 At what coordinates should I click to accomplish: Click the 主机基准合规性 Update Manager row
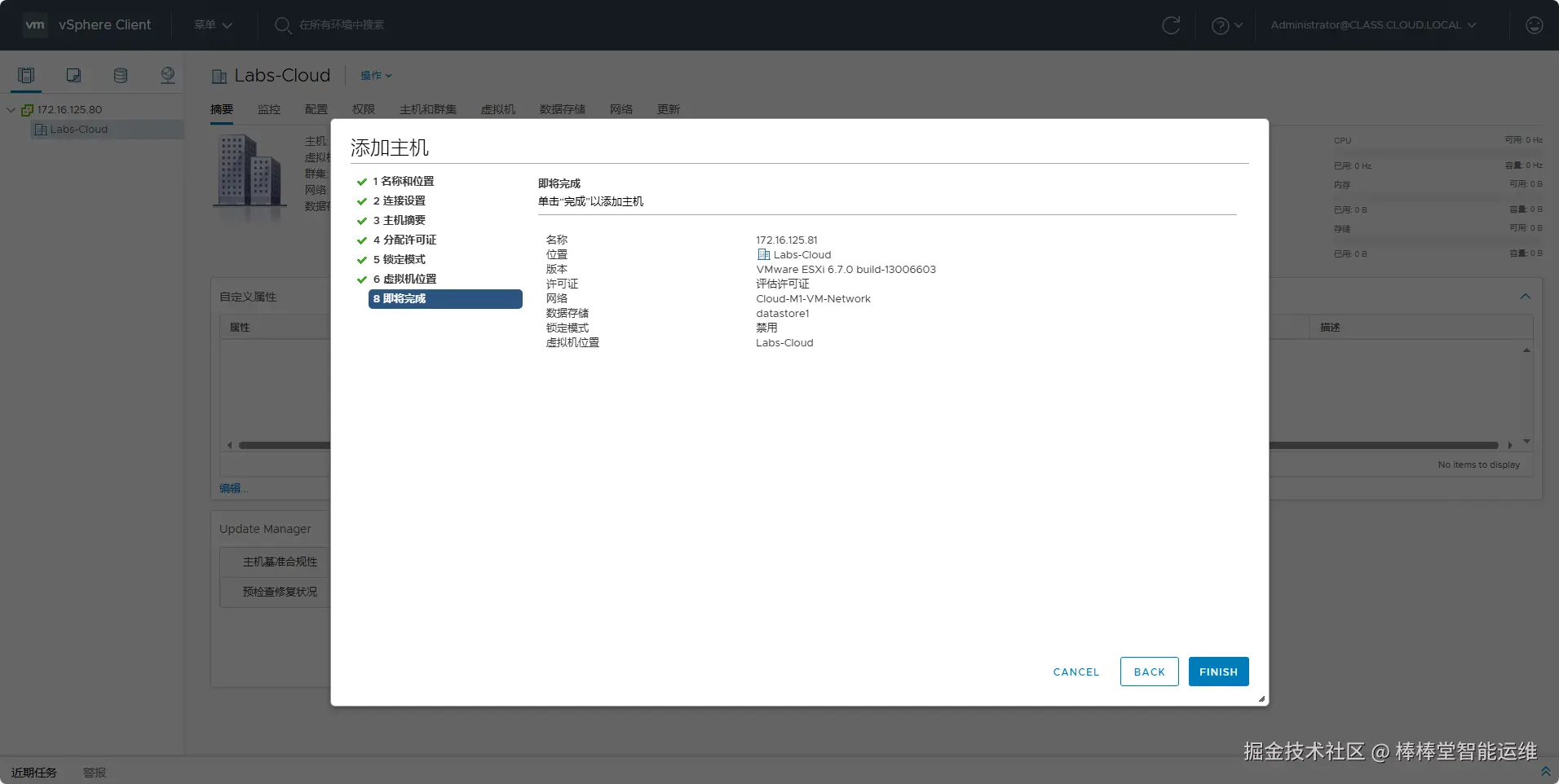click(280, 562)
